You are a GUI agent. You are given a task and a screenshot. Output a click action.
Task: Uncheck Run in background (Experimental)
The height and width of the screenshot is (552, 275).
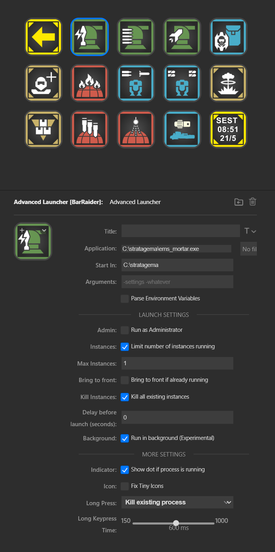(x=125, y=438)
